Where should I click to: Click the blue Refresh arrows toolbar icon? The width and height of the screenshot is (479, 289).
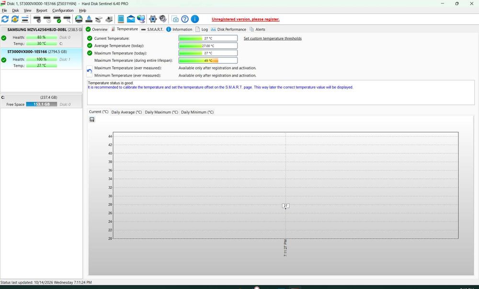[5, 19]
